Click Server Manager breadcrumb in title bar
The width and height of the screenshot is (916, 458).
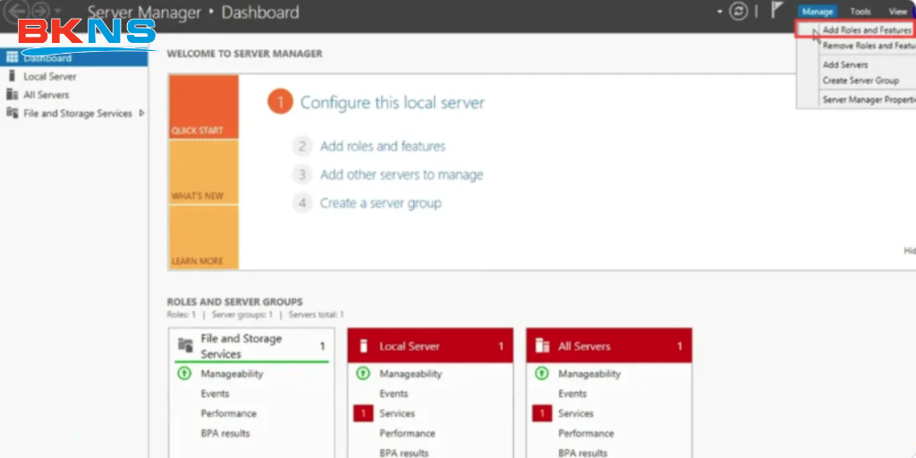[x=144, y=12]
